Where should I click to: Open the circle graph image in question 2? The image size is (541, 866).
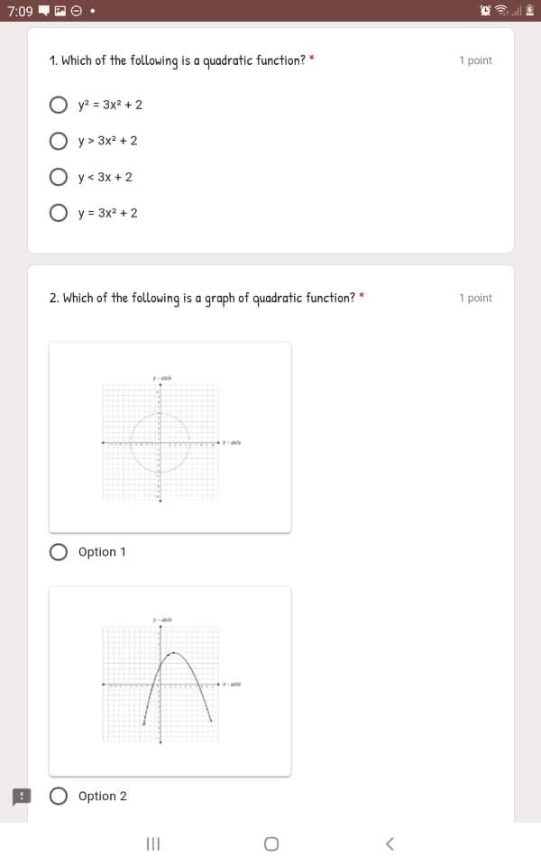170,437
